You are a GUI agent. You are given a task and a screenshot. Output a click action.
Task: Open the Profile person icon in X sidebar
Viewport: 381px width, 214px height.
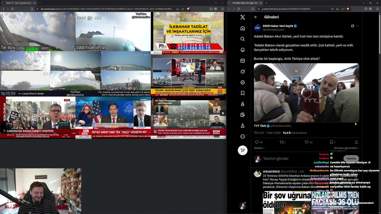coord(243,126)
